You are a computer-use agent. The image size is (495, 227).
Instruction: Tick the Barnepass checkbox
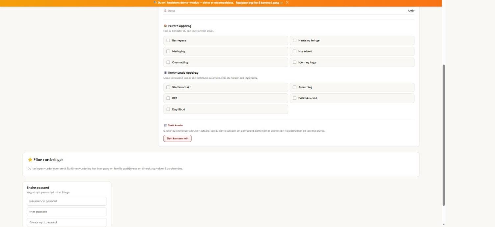coord(168,40)
